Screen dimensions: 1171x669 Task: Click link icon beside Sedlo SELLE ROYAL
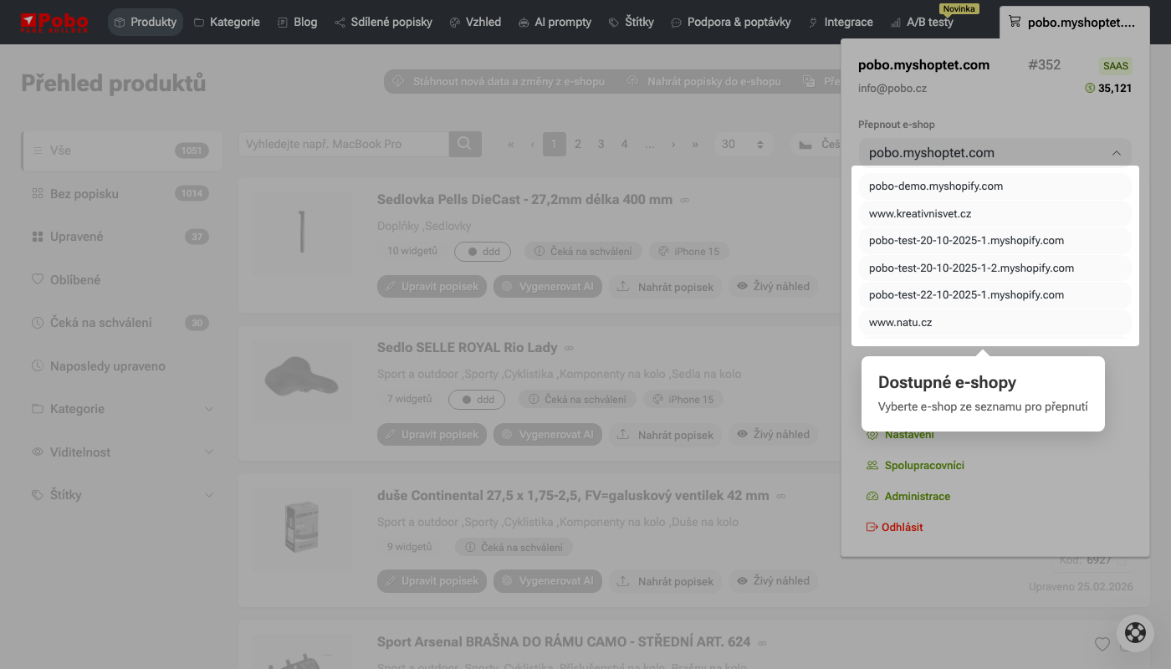point(569,348)
